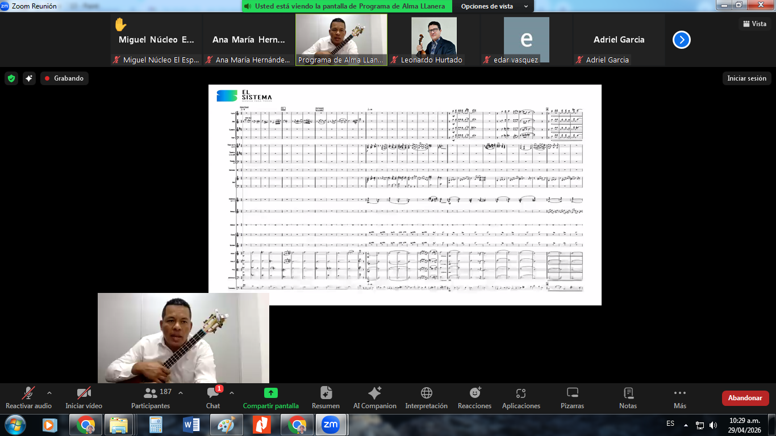Expand audio options arrow beside Reactivar audio
Image resolution: width=776 pixels, height=436 pixels.
(x=49, y=393)
